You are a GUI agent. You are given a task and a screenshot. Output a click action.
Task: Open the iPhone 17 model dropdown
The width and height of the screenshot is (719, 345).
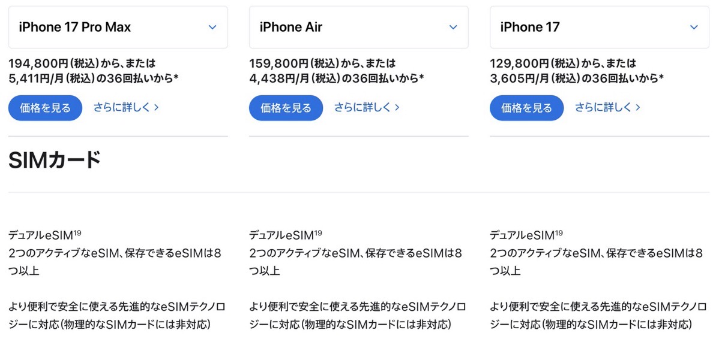[x=599, y=27]
